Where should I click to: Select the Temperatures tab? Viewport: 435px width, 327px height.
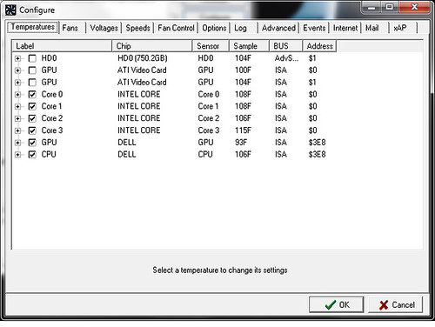coord(33,27)
